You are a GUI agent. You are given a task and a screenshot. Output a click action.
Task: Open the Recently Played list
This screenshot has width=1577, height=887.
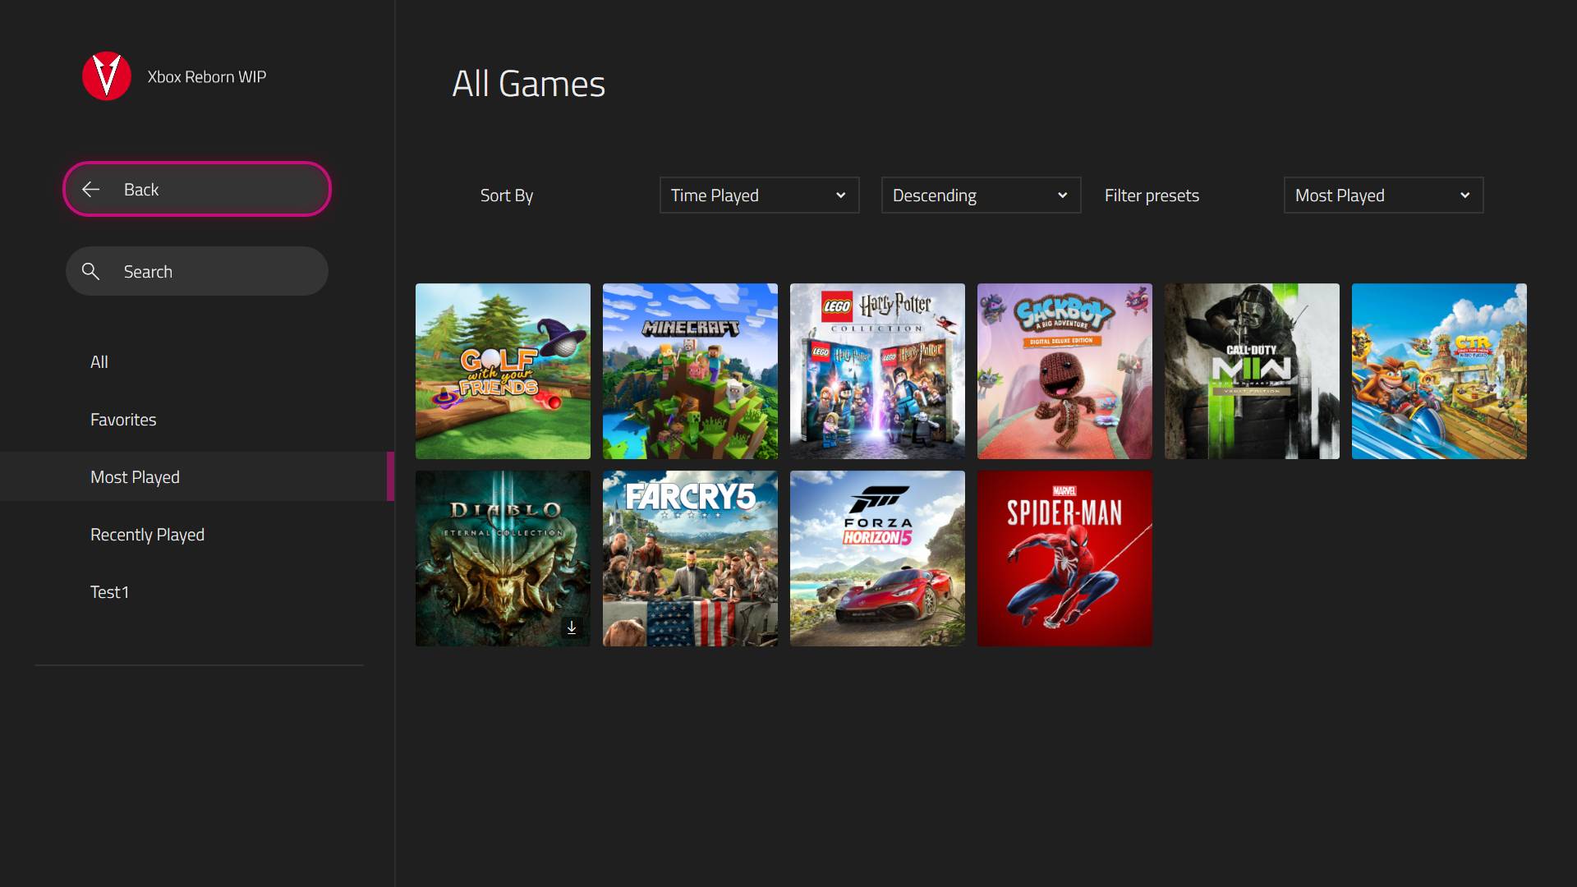pyautogui.click(x=148, y=535)
